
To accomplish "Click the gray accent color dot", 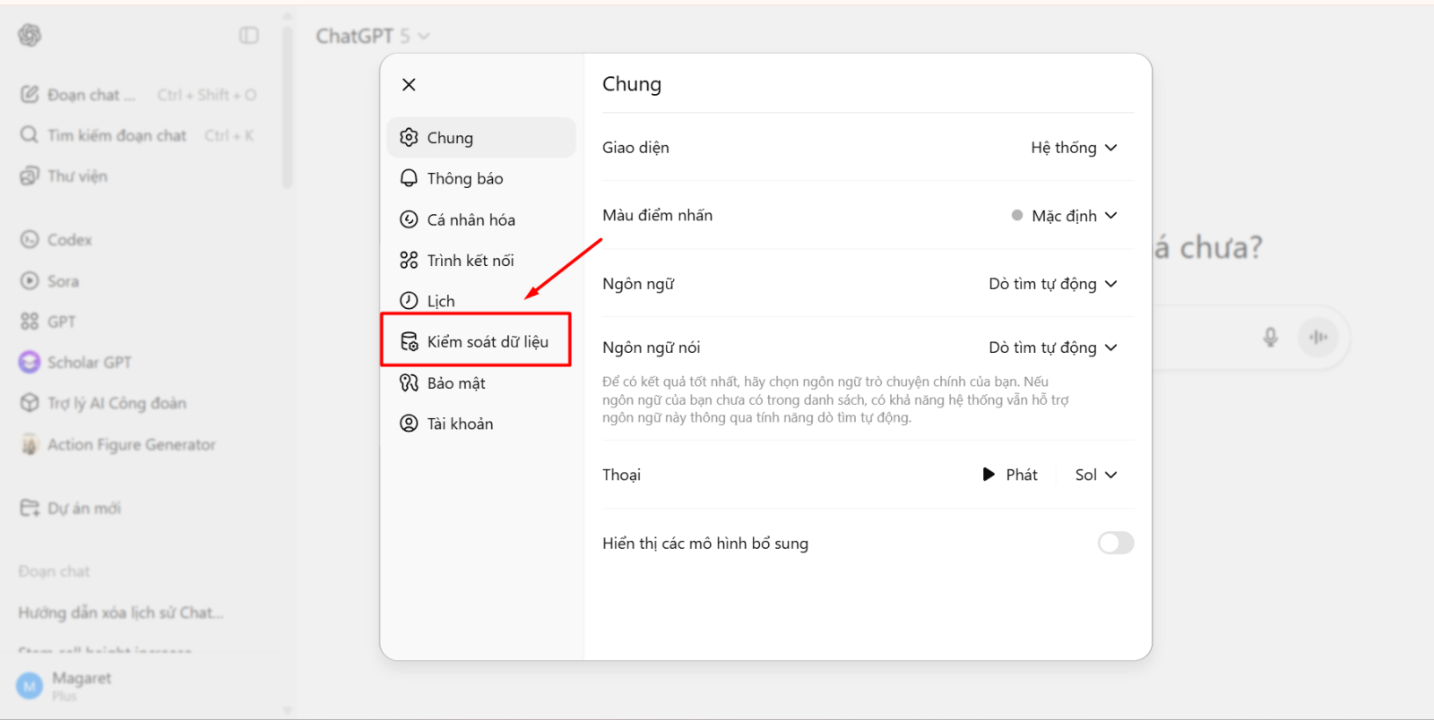I will pos(1017,215).
